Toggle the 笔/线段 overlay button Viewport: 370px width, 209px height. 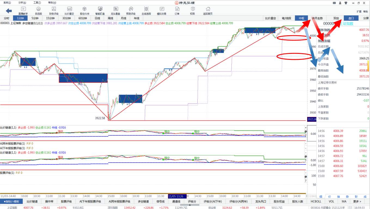(x=286, y=18)
